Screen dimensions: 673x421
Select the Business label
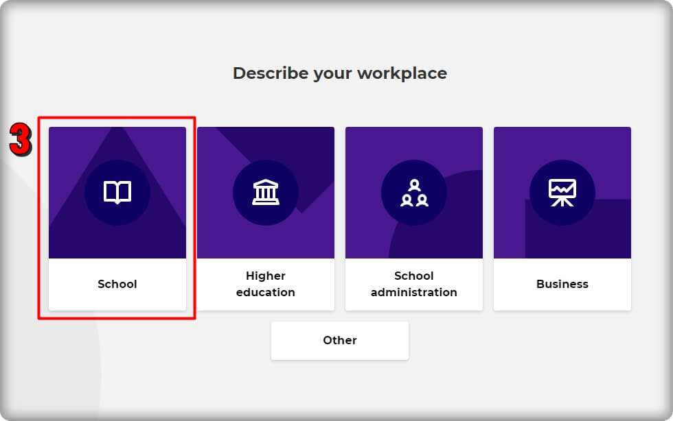(x=562, y=284)
